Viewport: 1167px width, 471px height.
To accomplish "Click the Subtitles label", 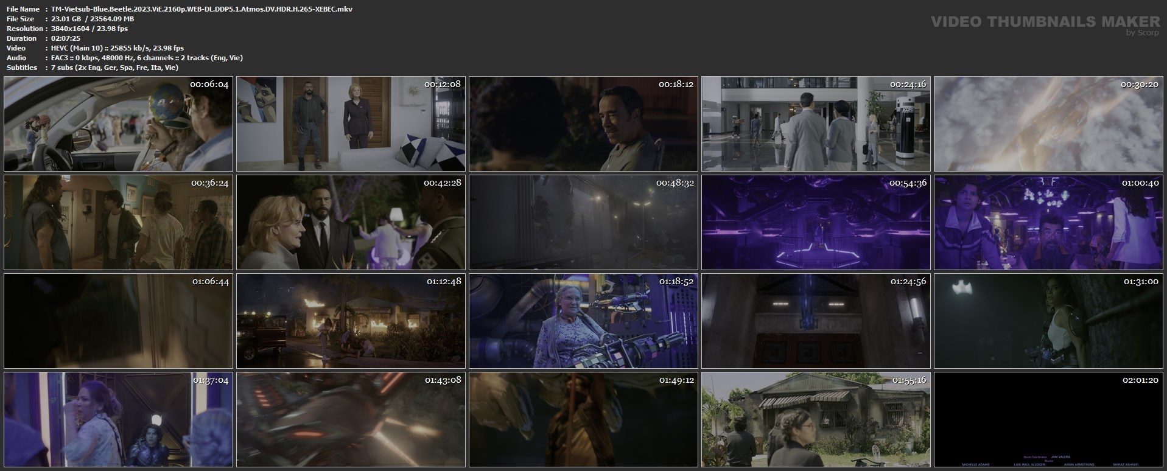I will (22, 68).
